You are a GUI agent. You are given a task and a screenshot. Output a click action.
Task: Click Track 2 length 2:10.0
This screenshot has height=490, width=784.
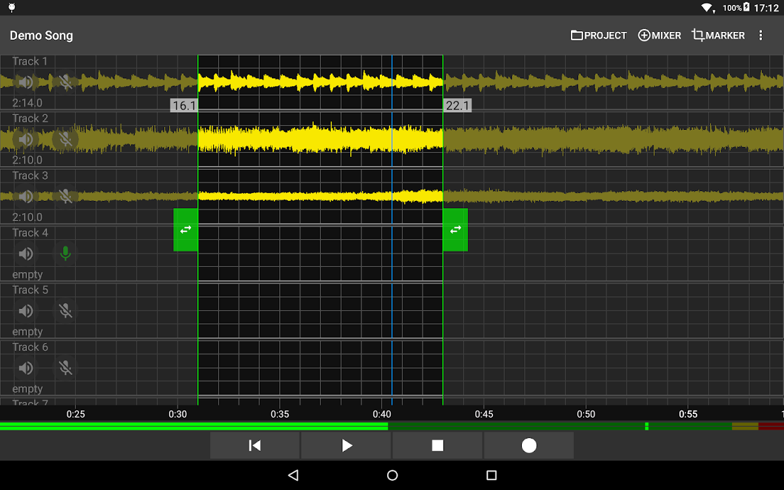pos(28,160)
